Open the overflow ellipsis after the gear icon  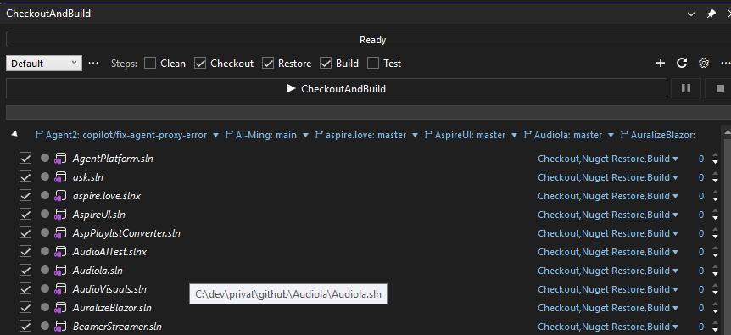pyautogui.click(x=725, y=64)
